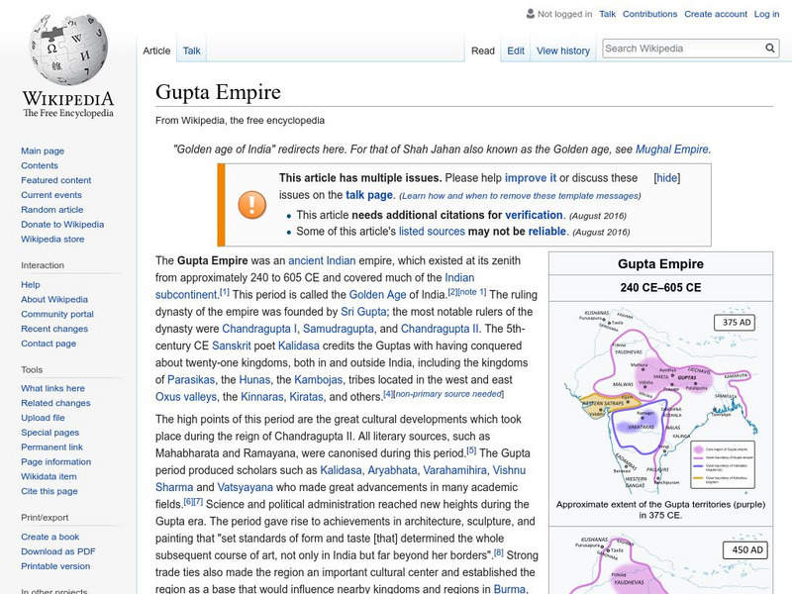Open Related changes link
792x594 pixels.
click(55, 403)
